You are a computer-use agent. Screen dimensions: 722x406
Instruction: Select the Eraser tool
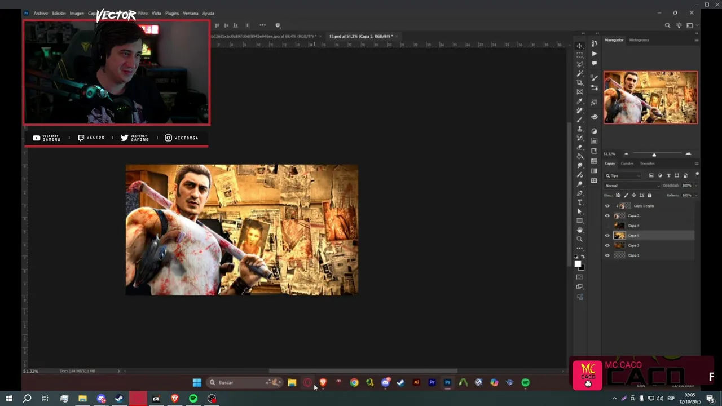pyautogui.click(x=579, y=147)
